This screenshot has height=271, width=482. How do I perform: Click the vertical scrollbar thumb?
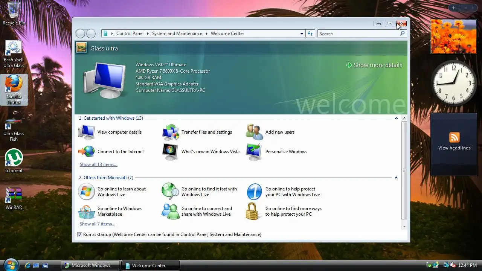[x=404, y=171]
